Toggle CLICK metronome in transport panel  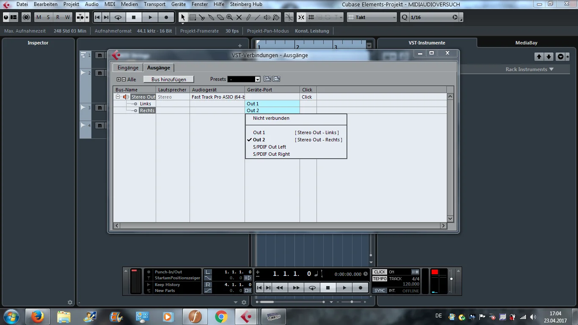pos(380,272)
